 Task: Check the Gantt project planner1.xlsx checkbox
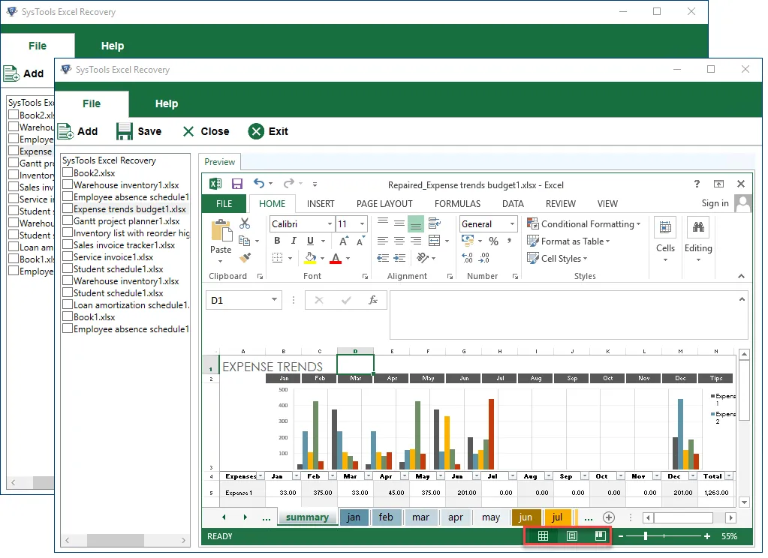[68, 221]
